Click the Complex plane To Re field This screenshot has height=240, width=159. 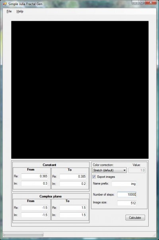tap(73, 208)
